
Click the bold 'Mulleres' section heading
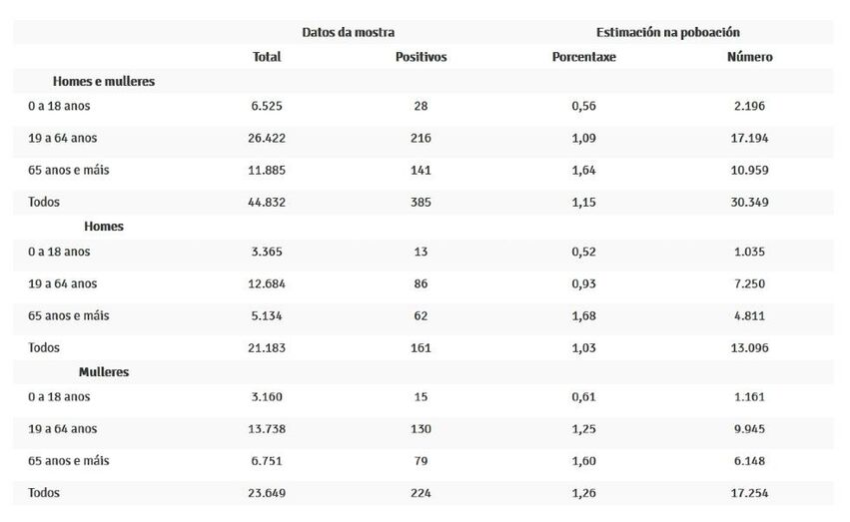tap(104, 372)
